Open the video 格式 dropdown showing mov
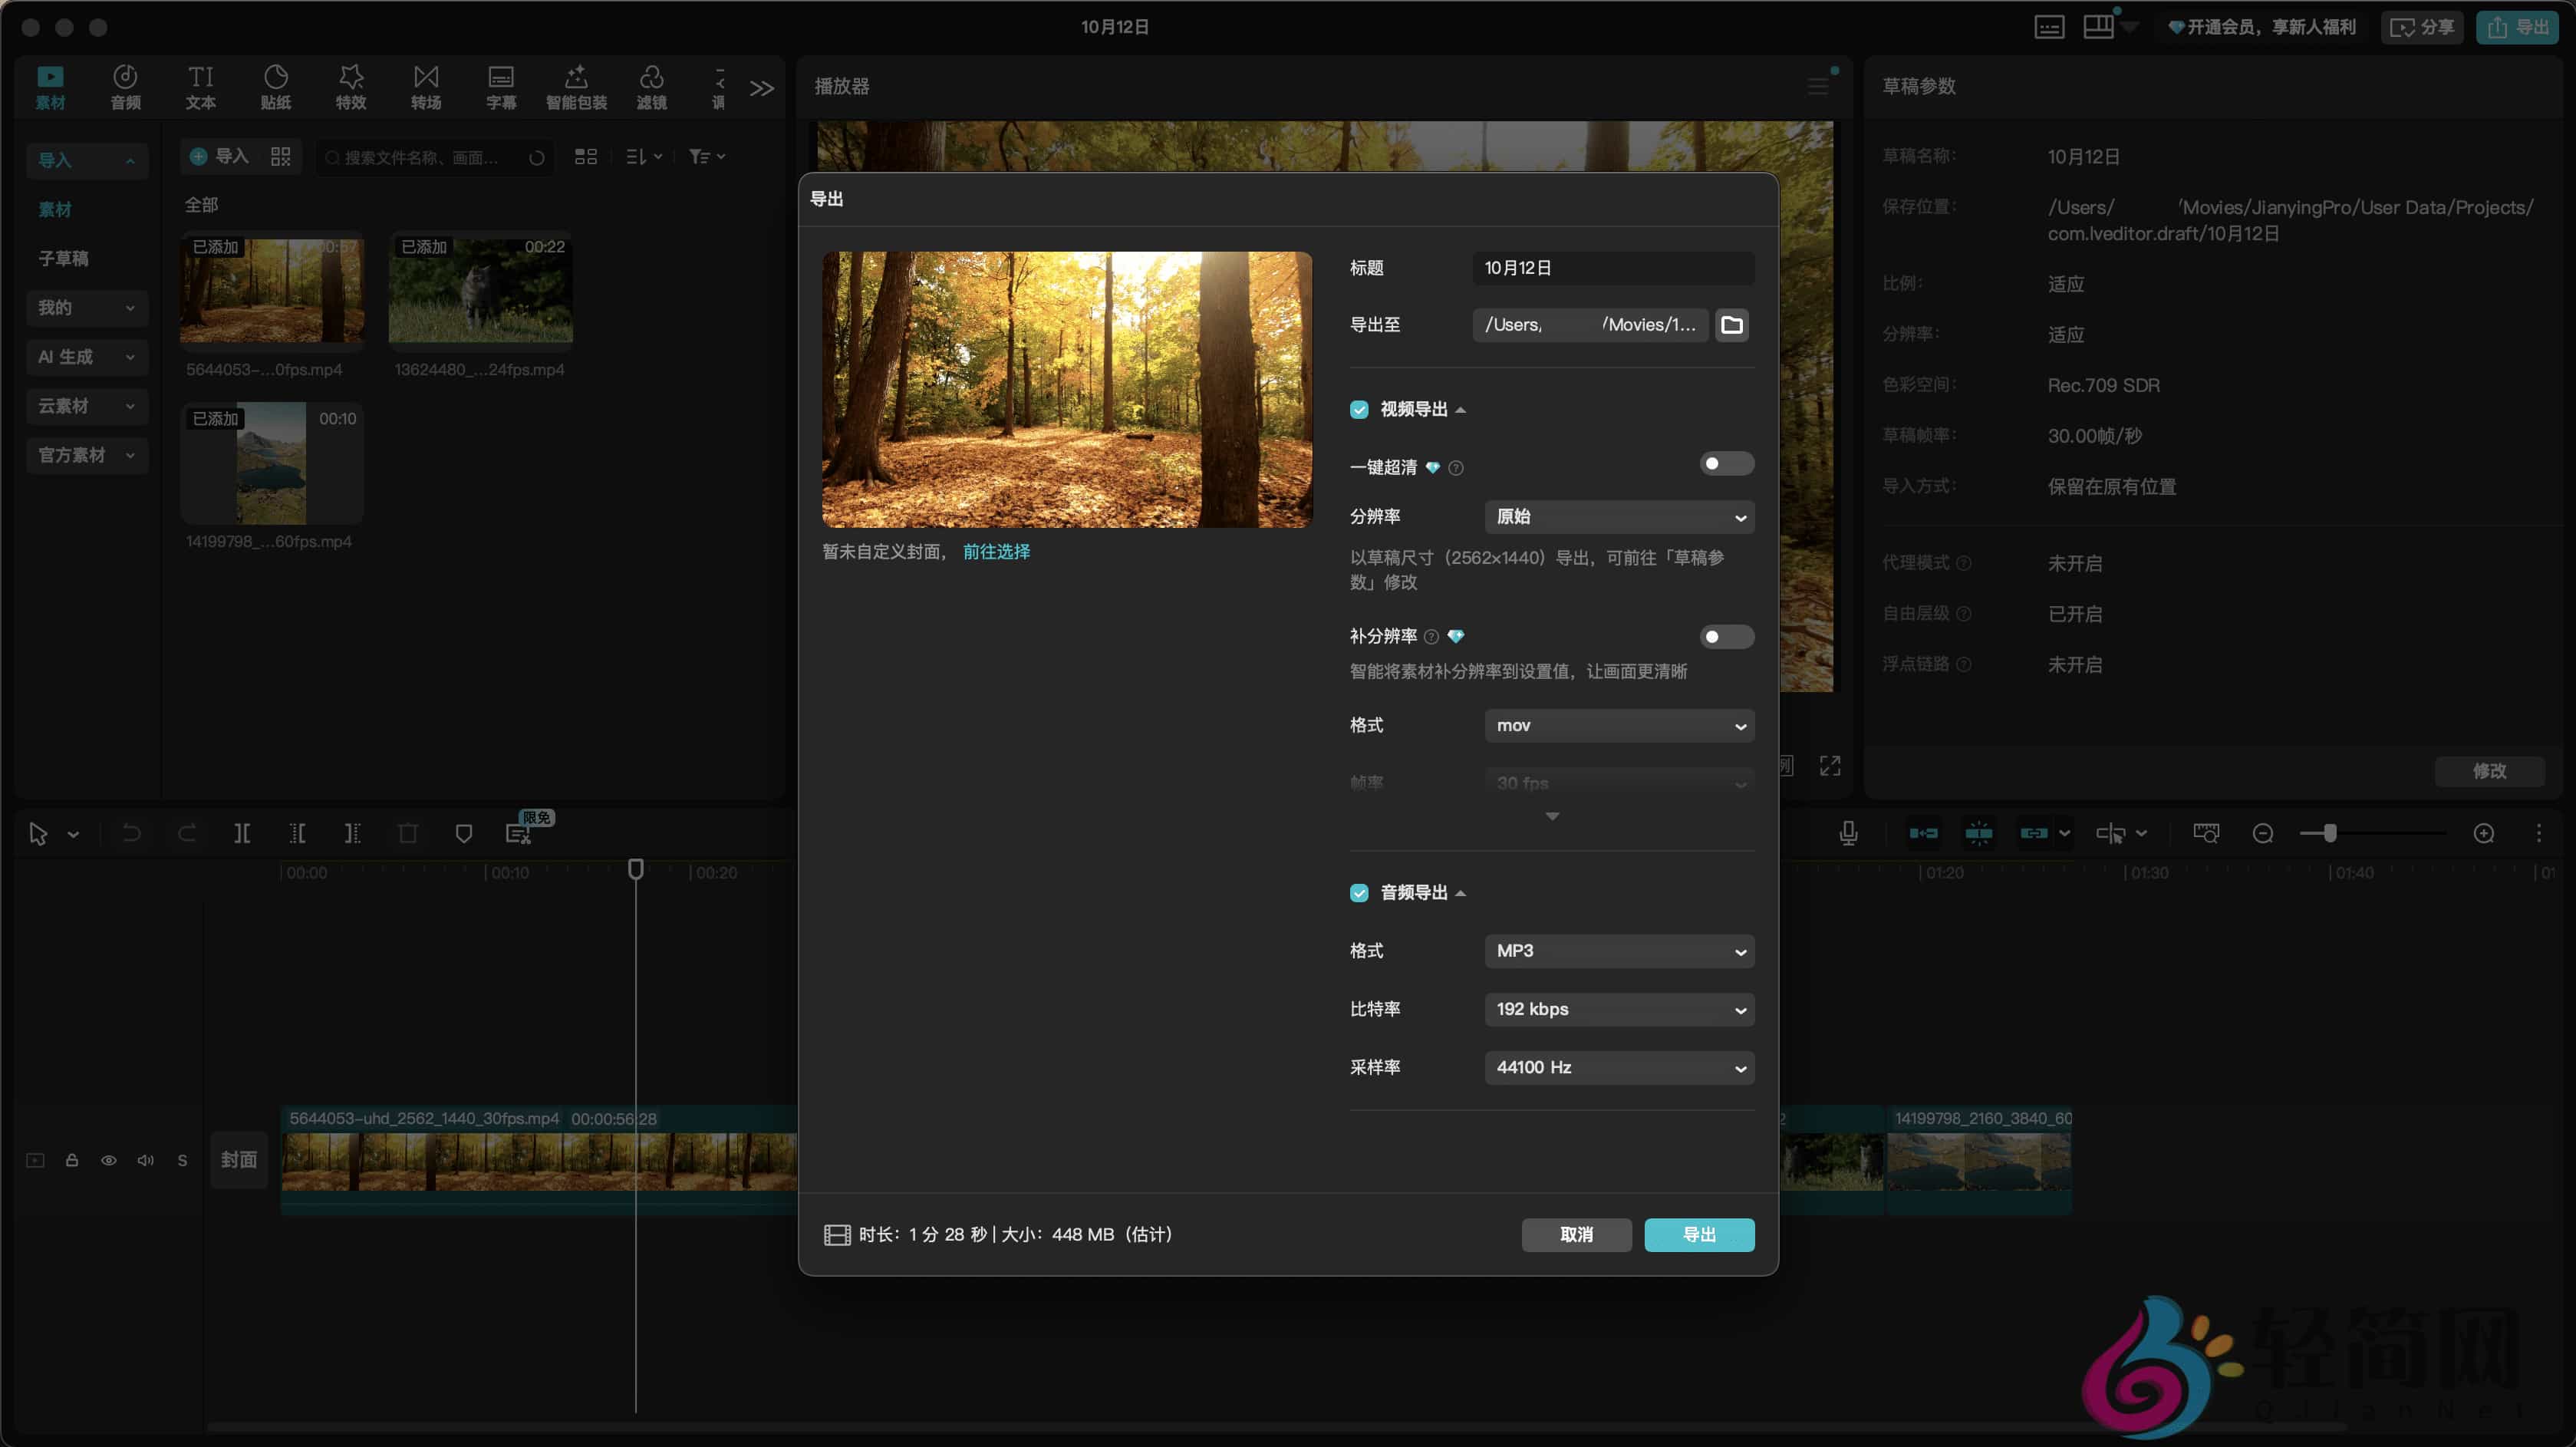Viewport: 2576px width, 1447px height. [1619, 726]
